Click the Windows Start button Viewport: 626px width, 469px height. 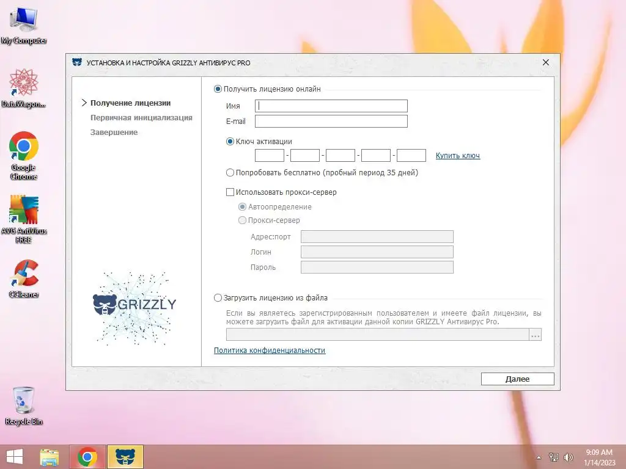15,457
